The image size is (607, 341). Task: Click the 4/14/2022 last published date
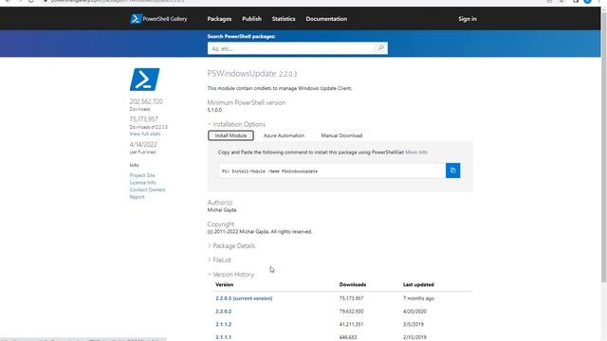point(143,145)
